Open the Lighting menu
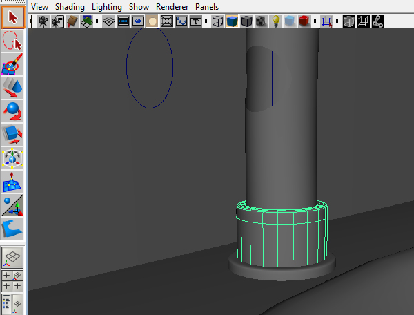 click(x=107, y=7)
